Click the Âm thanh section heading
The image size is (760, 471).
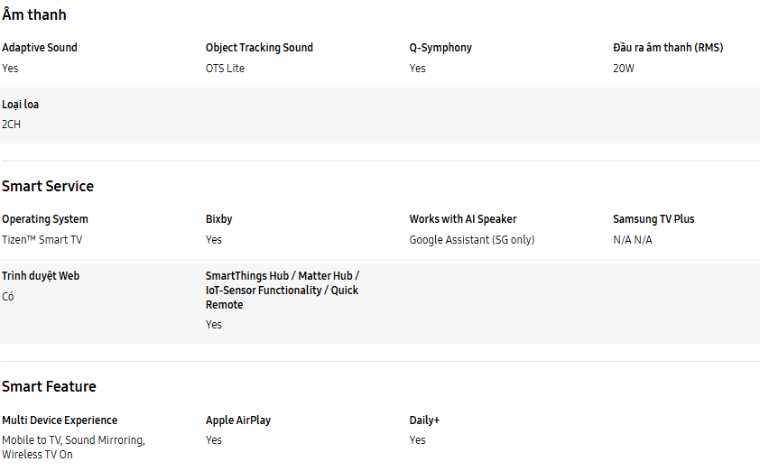(34, 14)
